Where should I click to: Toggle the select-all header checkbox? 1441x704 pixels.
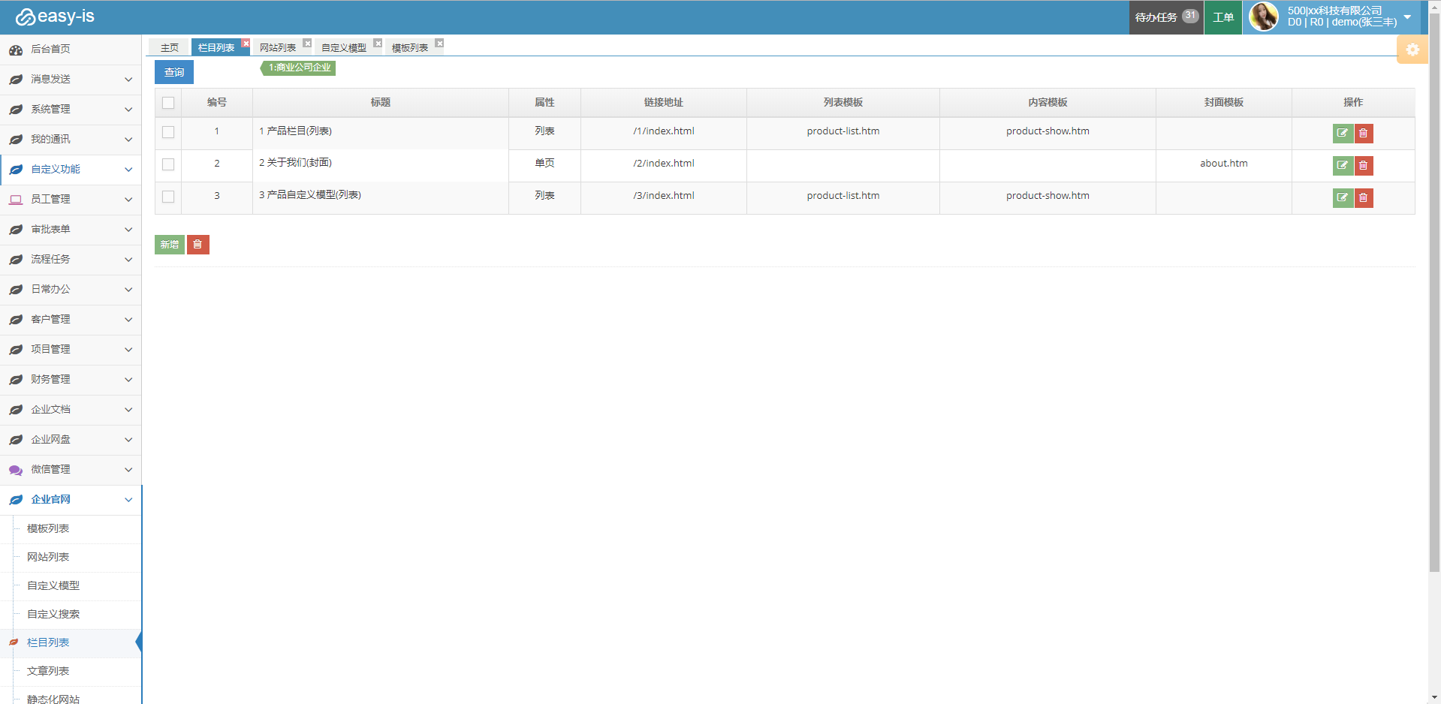point(168,103)
